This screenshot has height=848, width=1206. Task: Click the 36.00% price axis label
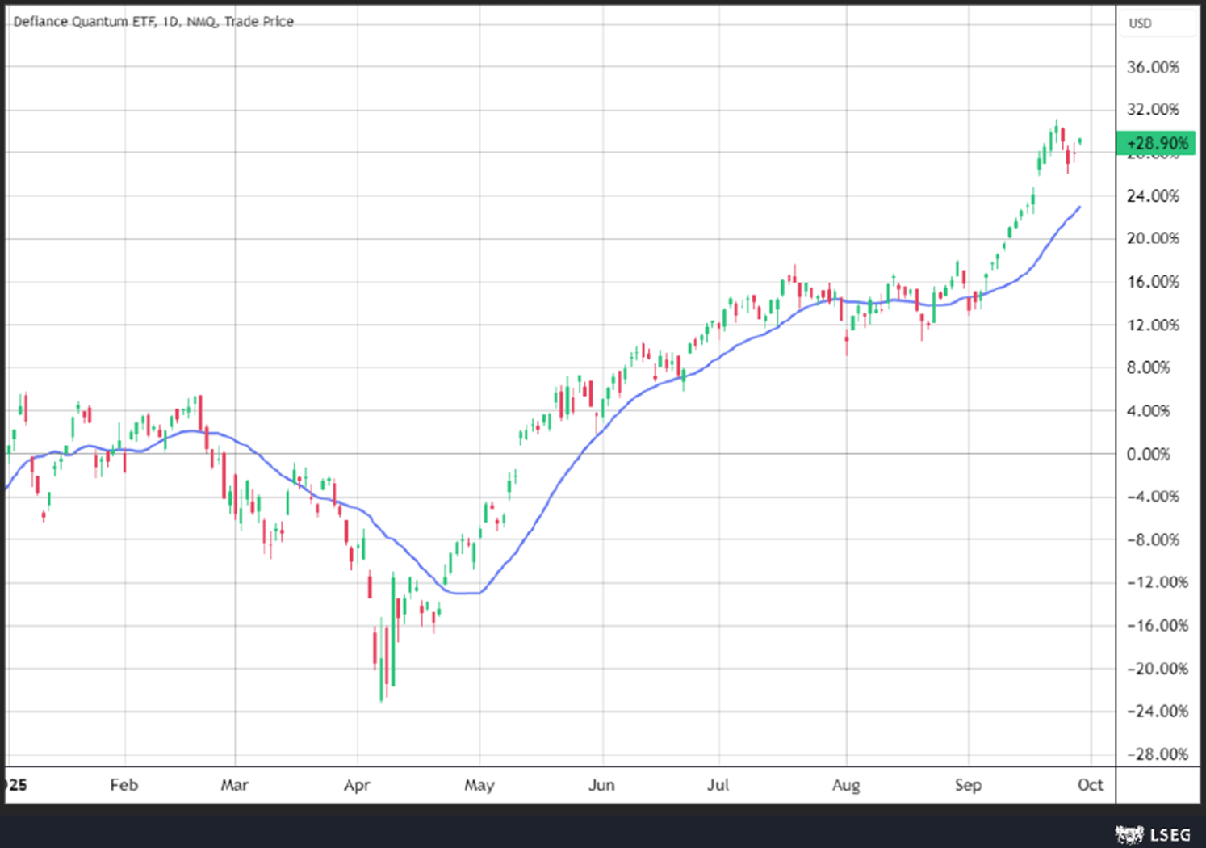[x=1153, y=67]
